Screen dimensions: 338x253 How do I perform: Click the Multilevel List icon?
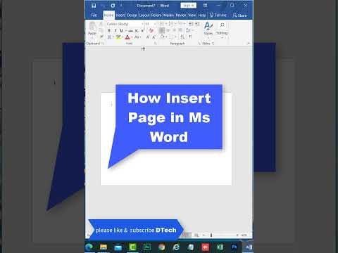point(180,24)
